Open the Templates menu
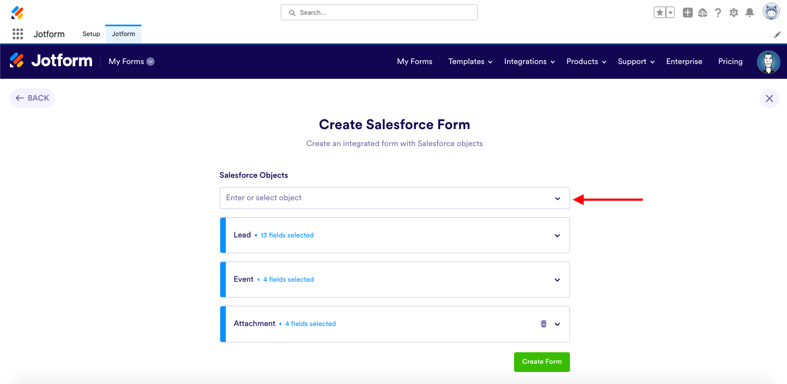 [470, 61]
